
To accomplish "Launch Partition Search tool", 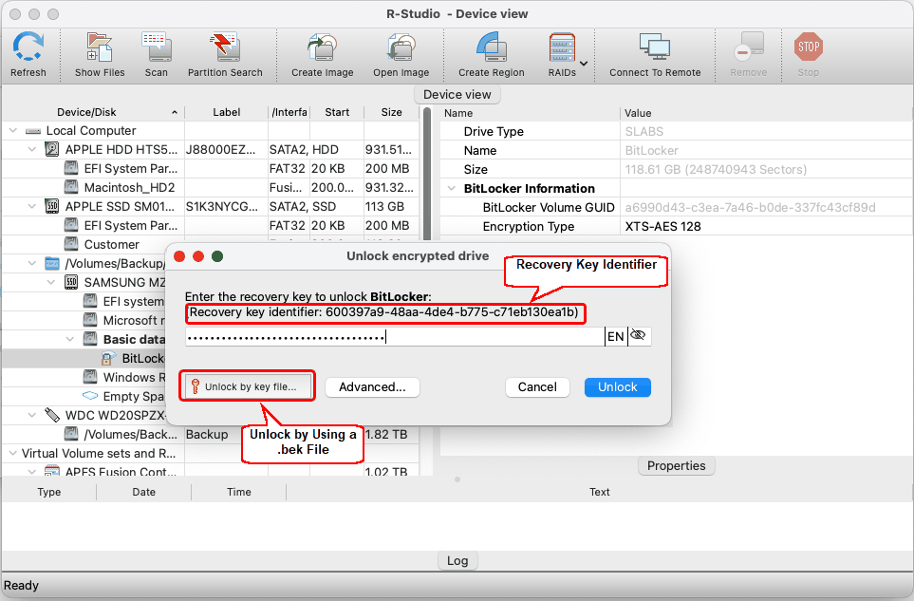I will click(x=225, y=47).
